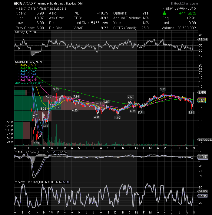This screenshot has width=212, height=215.
Task: Click the header Volume value 38,733,032
Action: 187,28
